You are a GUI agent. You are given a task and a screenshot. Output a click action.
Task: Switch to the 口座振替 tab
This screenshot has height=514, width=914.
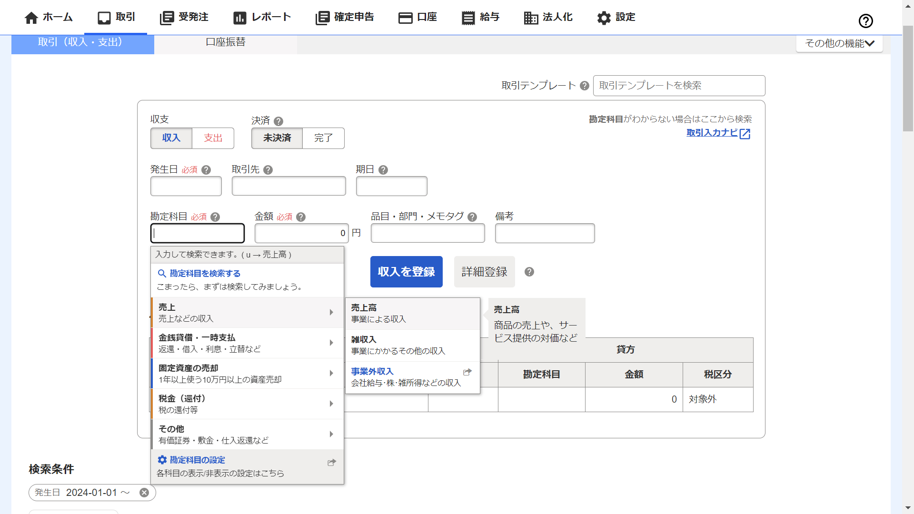point(225,42)
